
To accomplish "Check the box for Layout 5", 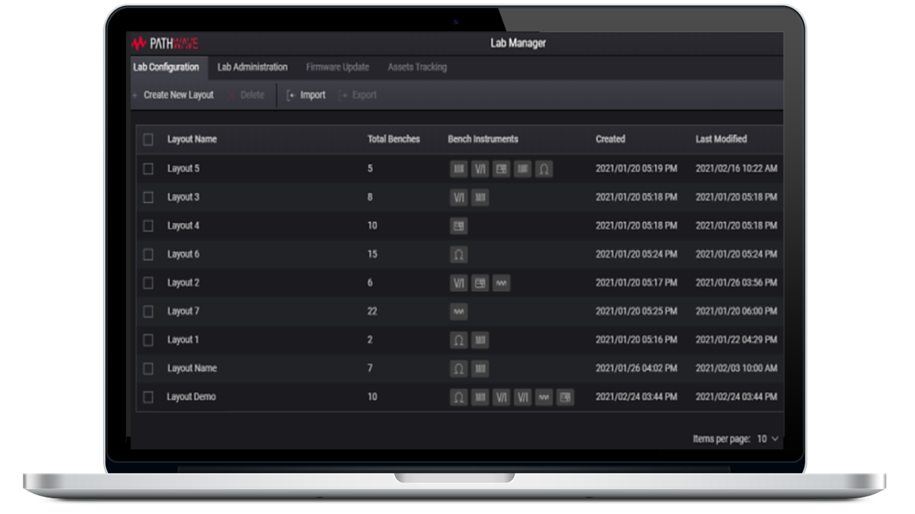I will 148,169.
